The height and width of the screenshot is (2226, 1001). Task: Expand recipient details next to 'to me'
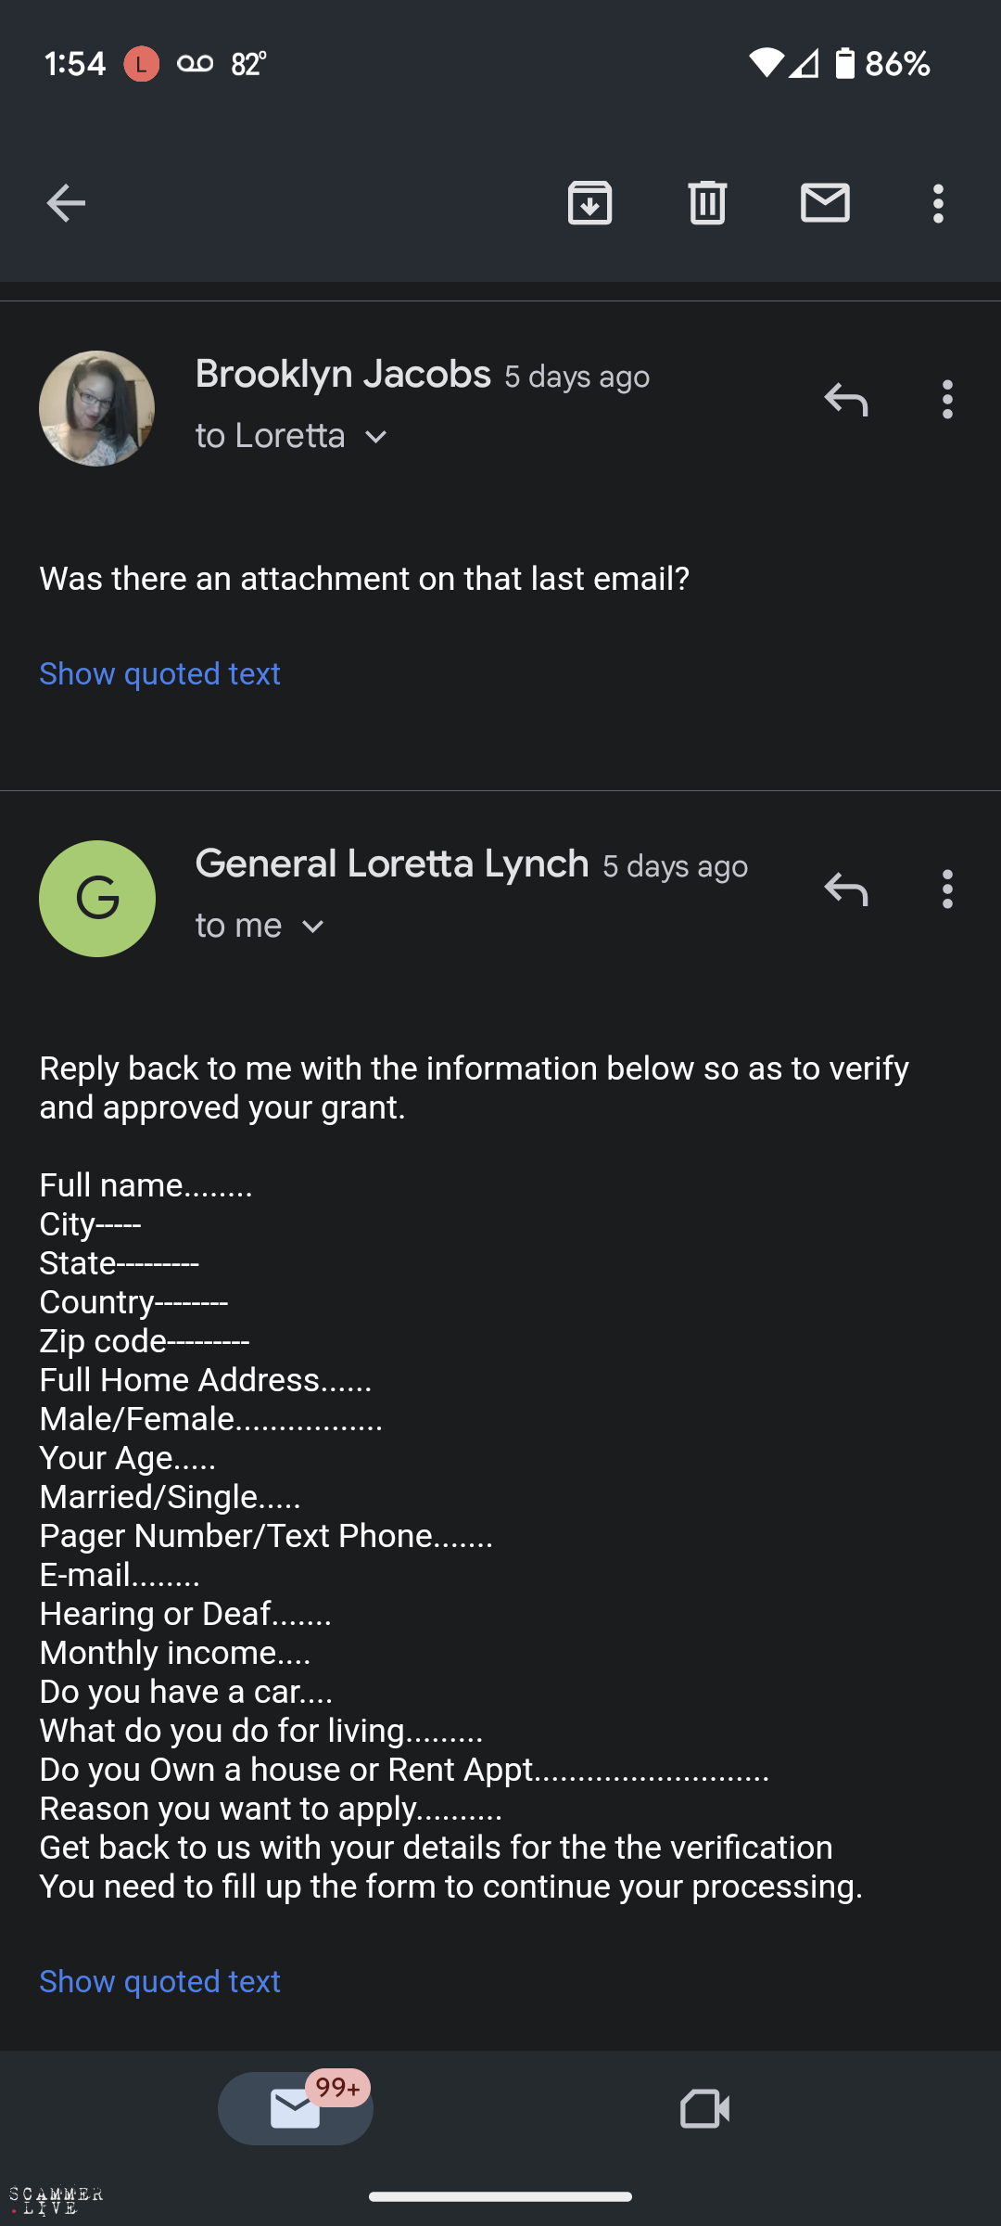[313, 927]
